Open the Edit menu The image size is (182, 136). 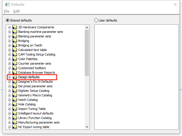16,11
